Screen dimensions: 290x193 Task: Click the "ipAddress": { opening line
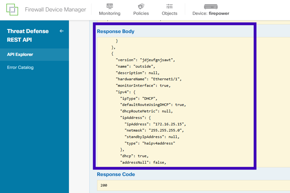click(x=135, y=117)
